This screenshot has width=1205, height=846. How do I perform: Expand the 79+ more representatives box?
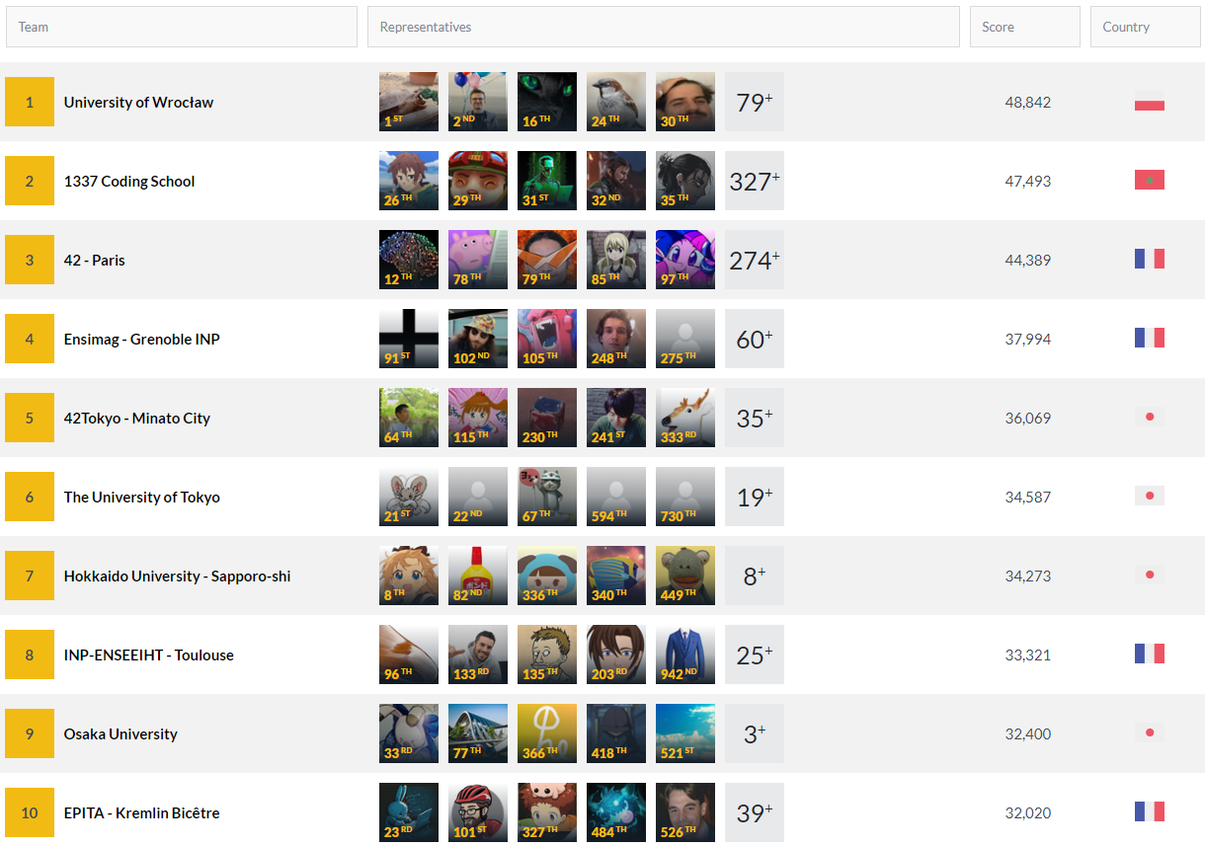click(x=755, y=102)
